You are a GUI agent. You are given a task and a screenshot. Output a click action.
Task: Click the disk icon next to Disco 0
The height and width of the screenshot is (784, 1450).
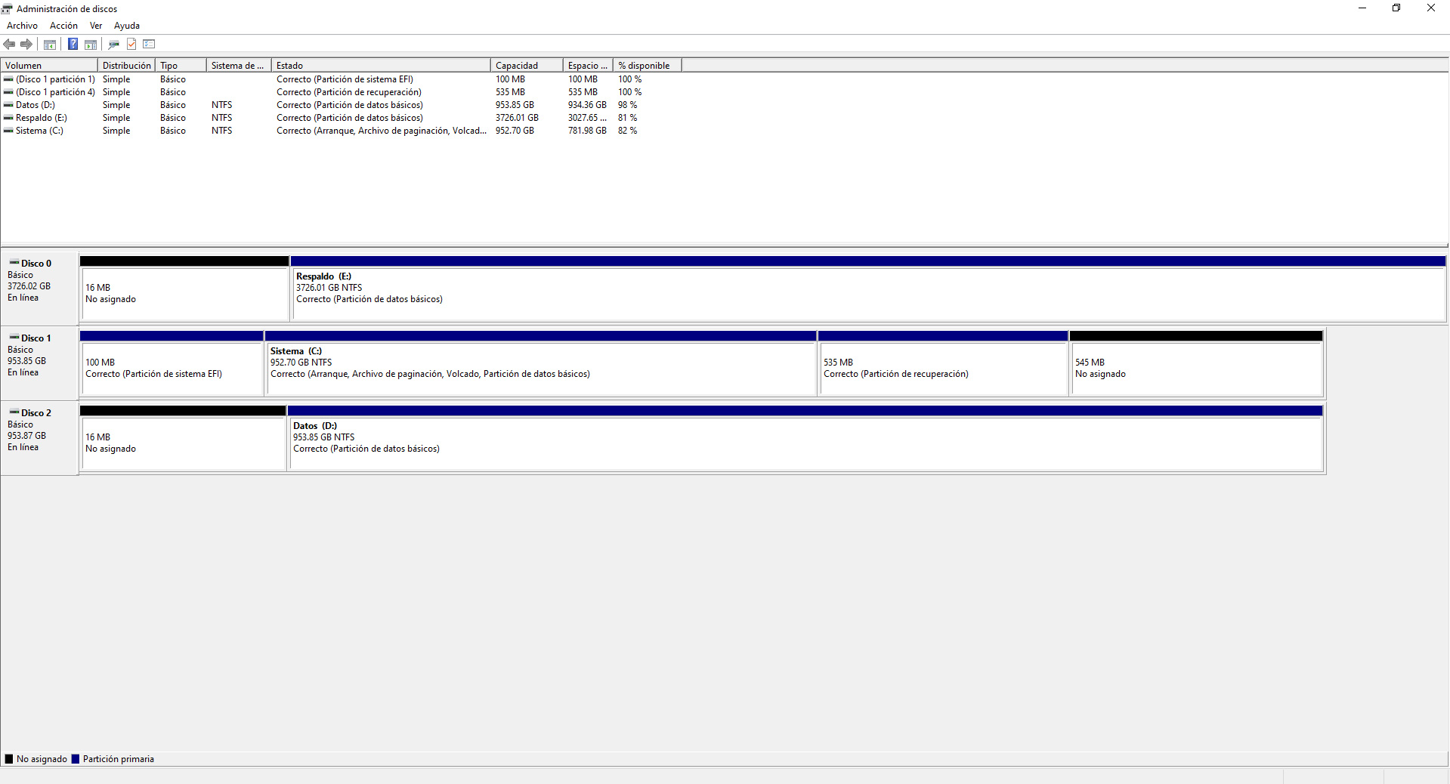(x=14, y=263)
